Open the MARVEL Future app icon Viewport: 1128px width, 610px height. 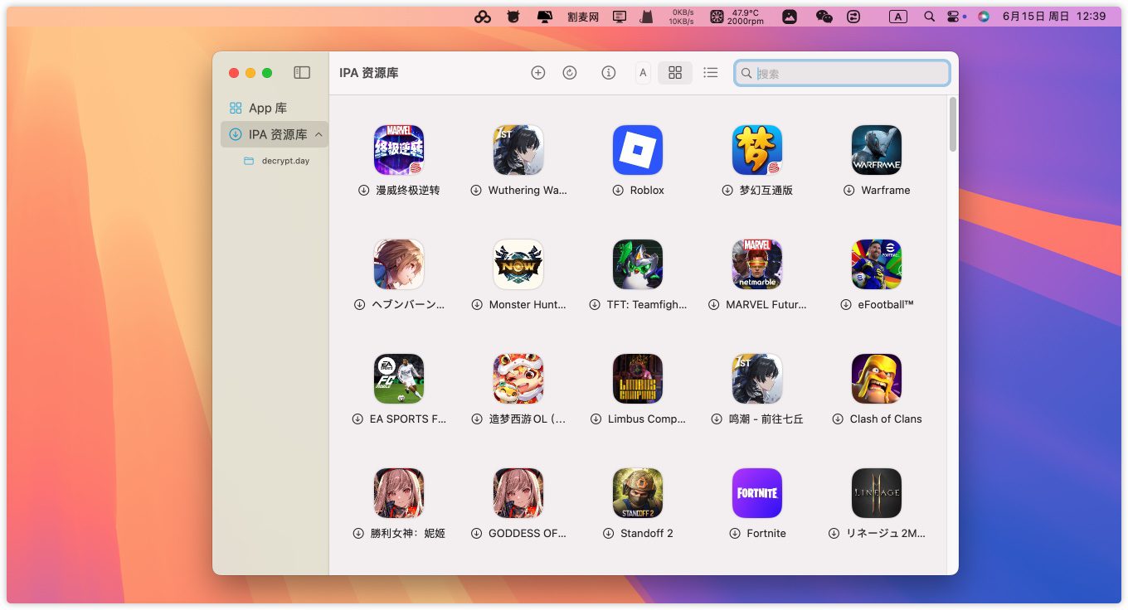tap(757, 264)
